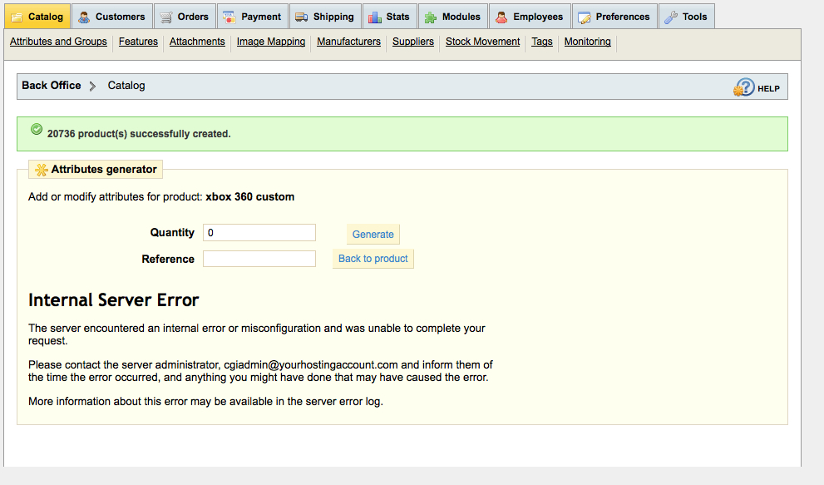Click the '20736 product(s) successfully created' message
Viewport: 824px width, 485px height.
point(139,134)
